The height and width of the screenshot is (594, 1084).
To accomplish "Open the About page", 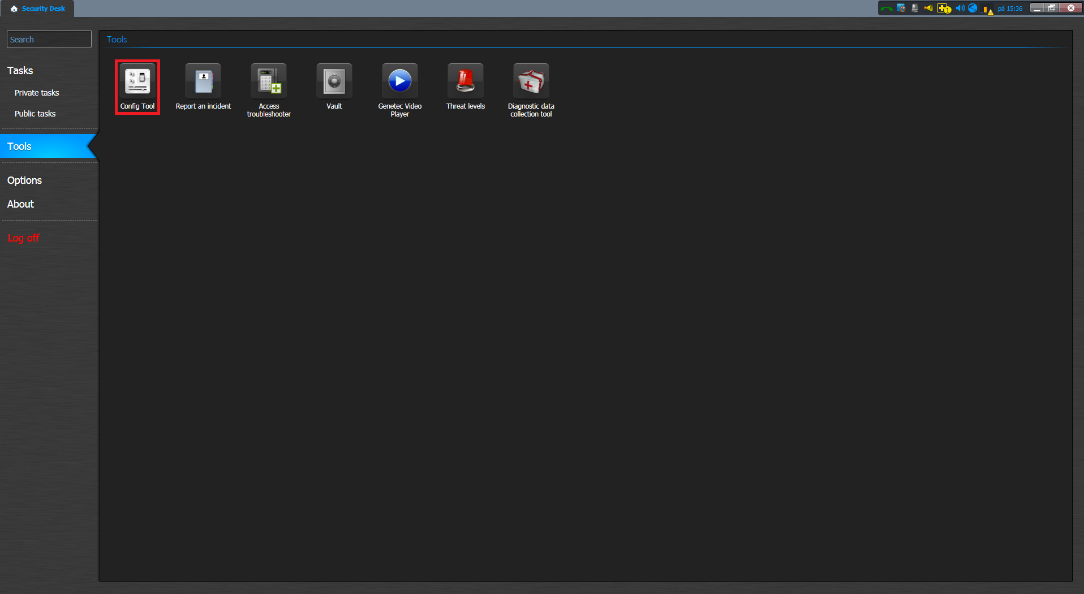I will [x=20, y=204].
